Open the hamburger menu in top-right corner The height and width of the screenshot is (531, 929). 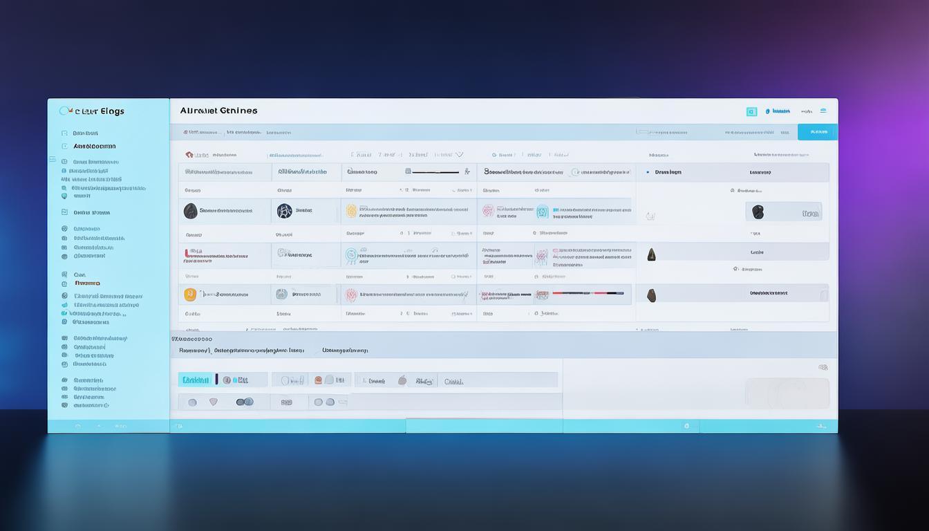(x=823, y=111)
